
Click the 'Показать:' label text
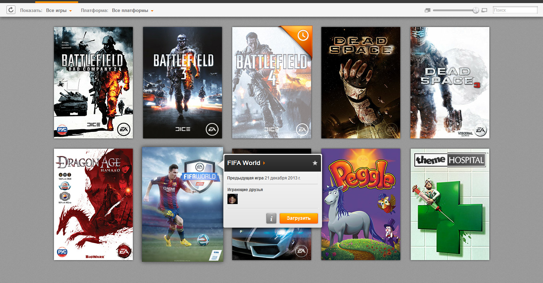(x=31, y=11)
